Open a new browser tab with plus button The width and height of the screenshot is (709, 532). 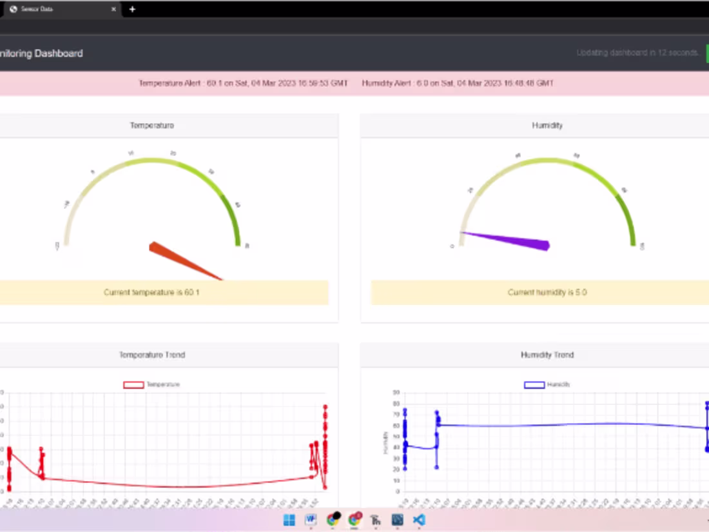point(132,9)
